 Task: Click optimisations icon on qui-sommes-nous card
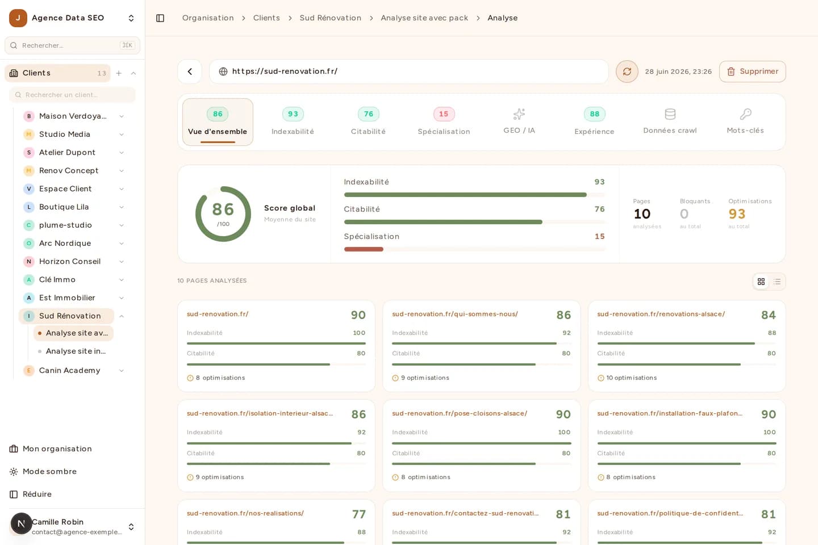click(395, 378)
